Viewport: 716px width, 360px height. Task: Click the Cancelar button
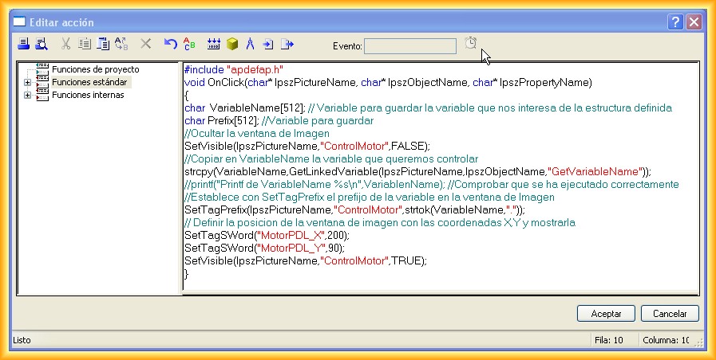click(670, 314)
